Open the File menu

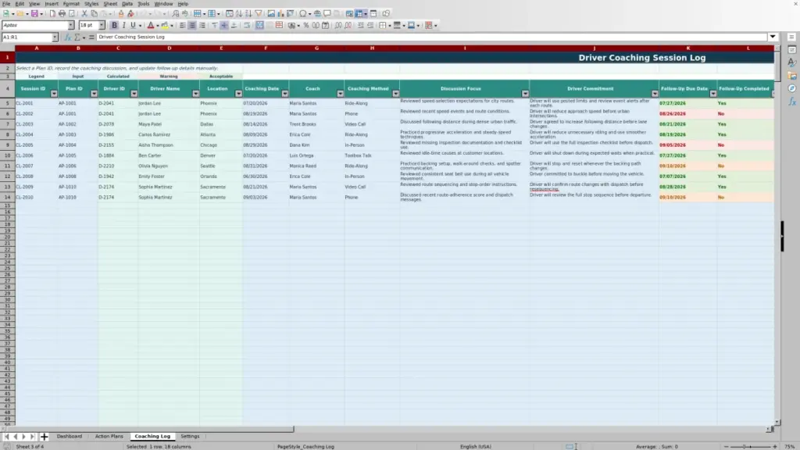[6, 4]
